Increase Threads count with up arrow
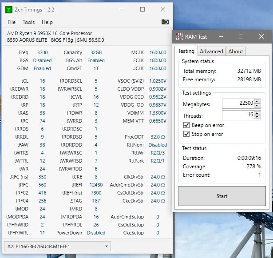This screenshot has height=258, width=273. 257,113
